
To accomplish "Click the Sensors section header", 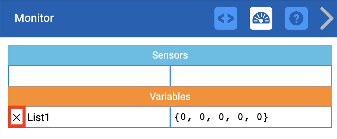I will tap(170, 55).
